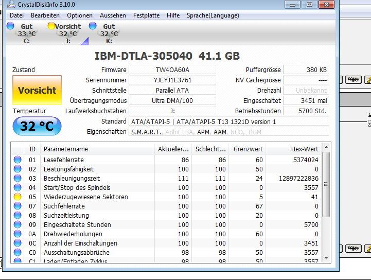Viewport: 371px width, 280px height.
Task: Open the Hilfe menu
Action: pyautogui.click(x=173, y=15)
